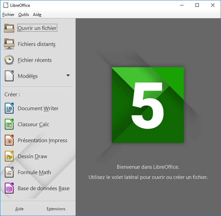
Task: Select Fichiers distants
Action: point(36,44)
